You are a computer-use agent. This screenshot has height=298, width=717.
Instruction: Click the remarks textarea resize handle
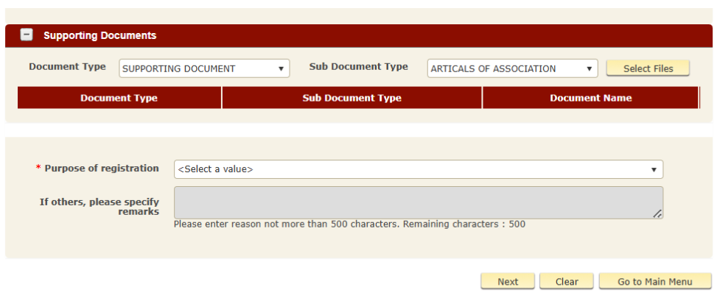coord(657,213)
